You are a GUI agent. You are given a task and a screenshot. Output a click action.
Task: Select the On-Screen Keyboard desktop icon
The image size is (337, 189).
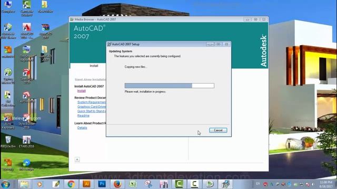tap(27, 54)
